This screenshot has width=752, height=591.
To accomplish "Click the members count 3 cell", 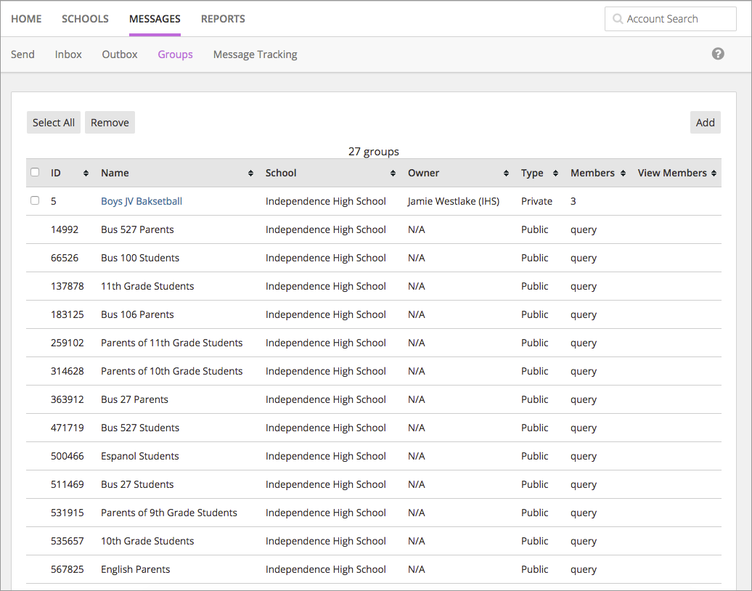I will (x=573, y=201).
